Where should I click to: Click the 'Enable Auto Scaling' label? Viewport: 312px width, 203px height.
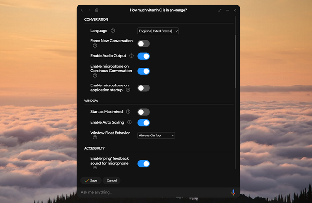point(107,122)
